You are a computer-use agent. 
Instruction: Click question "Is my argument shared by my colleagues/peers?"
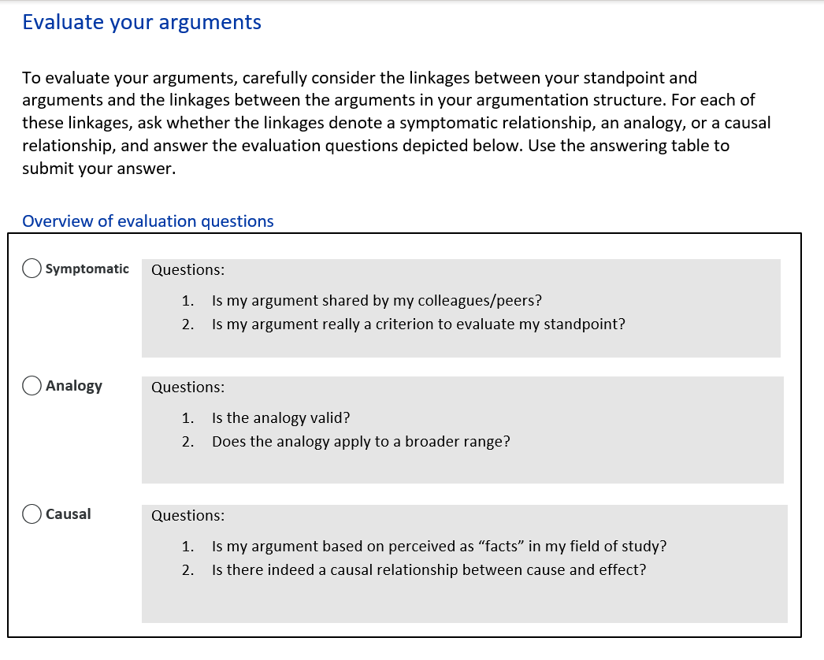coord(377,301)
